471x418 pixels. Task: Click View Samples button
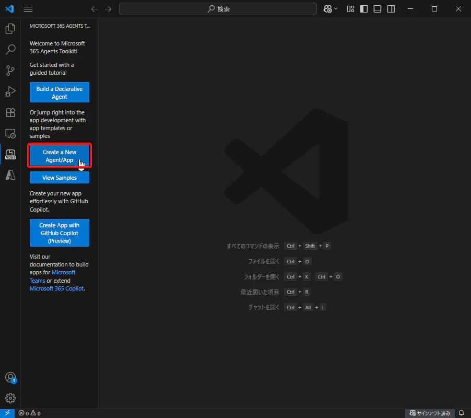click(59, 178)
